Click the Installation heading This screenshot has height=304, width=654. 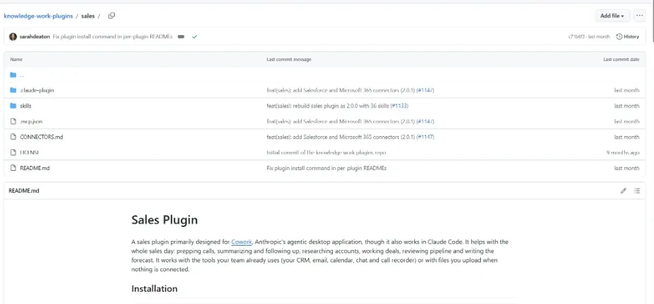coord(154,289)
